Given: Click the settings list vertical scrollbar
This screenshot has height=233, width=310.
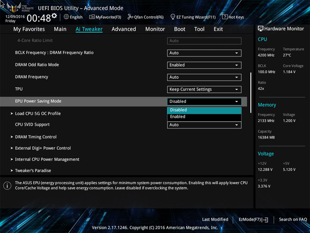Looking at the screenshot, I should tap(251, 93).
